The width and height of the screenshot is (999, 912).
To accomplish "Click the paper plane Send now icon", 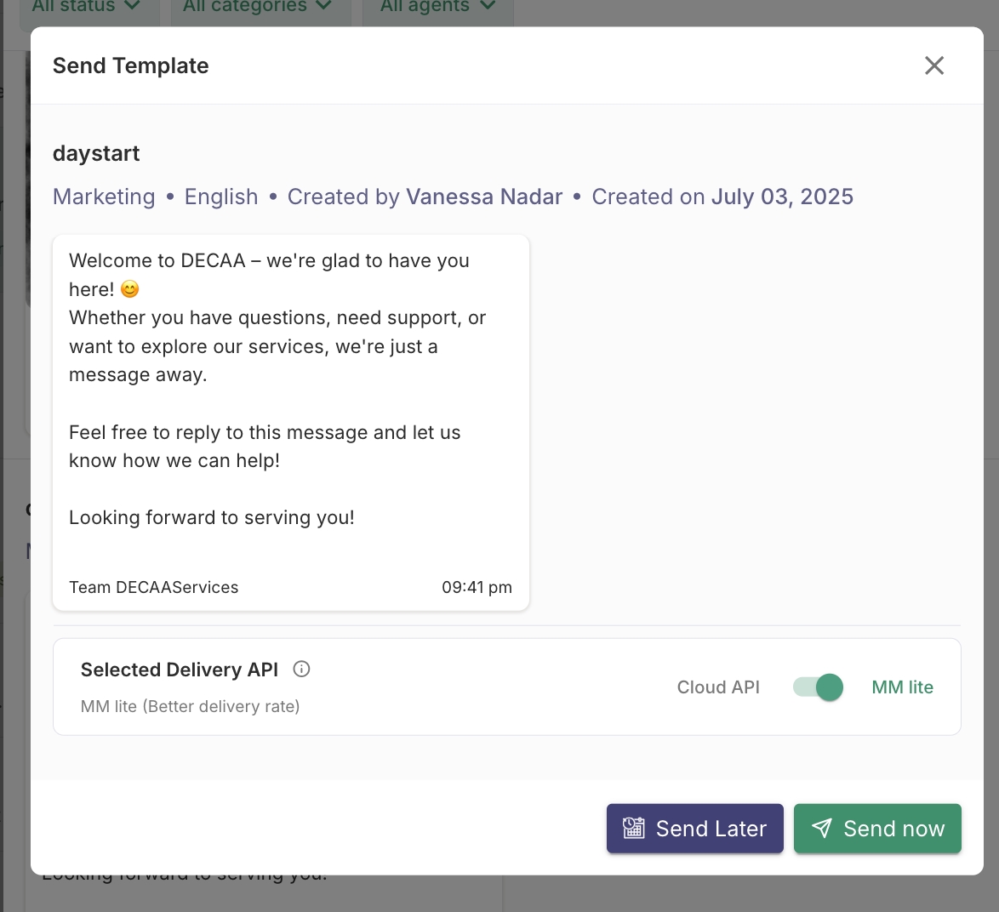I will point(821,828).
